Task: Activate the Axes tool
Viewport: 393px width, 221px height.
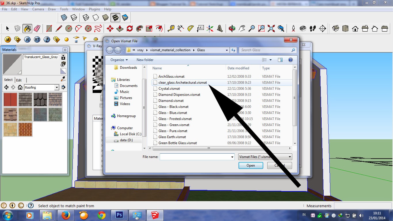Action: click(210, 28)
